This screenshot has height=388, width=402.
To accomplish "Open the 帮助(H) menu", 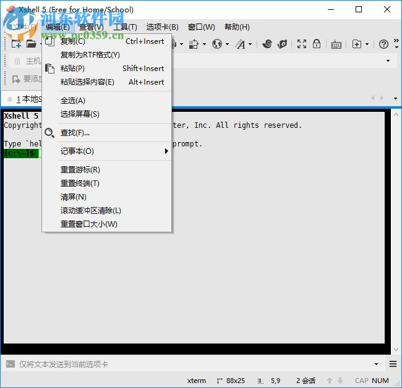I will click(x=237, y=27).
